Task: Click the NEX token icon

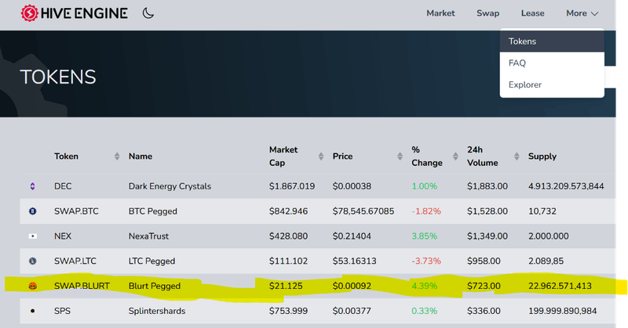Action: [33, 236]
